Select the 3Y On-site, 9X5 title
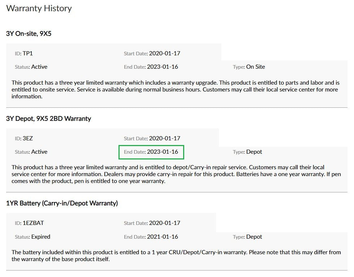This screenshot has height=277, width=354. tap(29, 34)
